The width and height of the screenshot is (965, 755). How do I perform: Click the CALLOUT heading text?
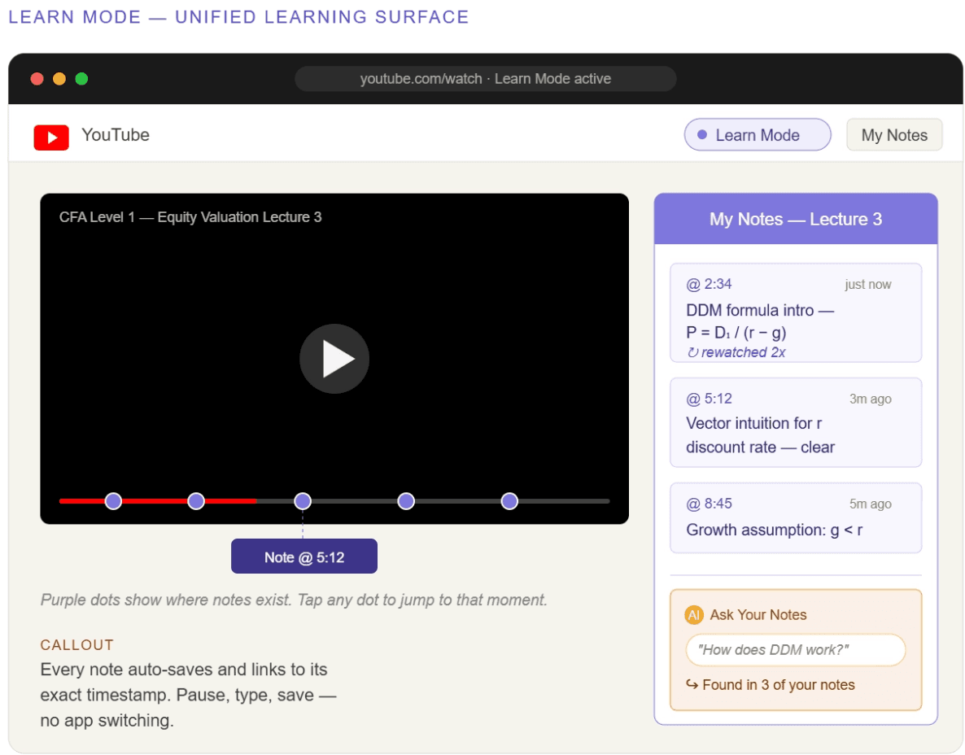(77, 645)
